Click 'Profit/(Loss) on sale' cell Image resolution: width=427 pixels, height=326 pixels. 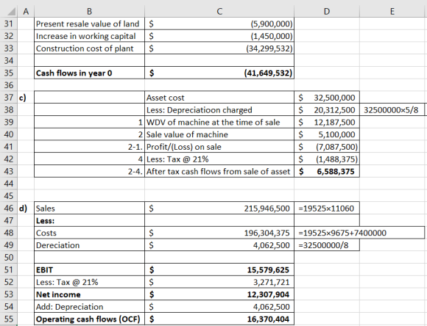pos(219,147)
